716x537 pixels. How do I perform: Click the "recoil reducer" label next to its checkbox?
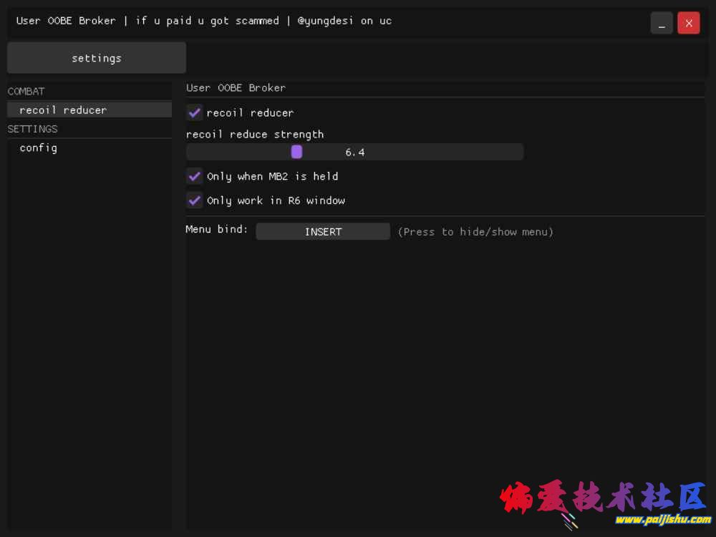pos(250,112)
